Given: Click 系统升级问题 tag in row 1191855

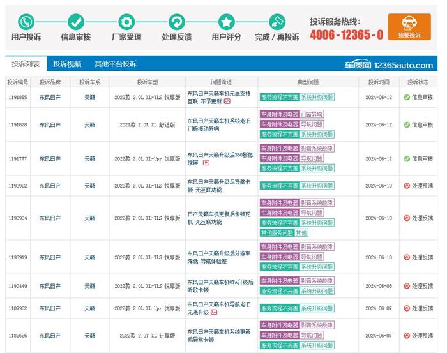Looking at the screenshot, I should tap(317, 98).
